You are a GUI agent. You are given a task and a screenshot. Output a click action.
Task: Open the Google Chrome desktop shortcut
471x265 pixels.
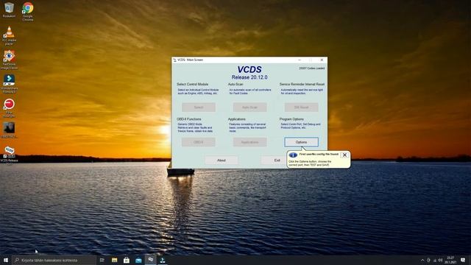tap(28, 12)
